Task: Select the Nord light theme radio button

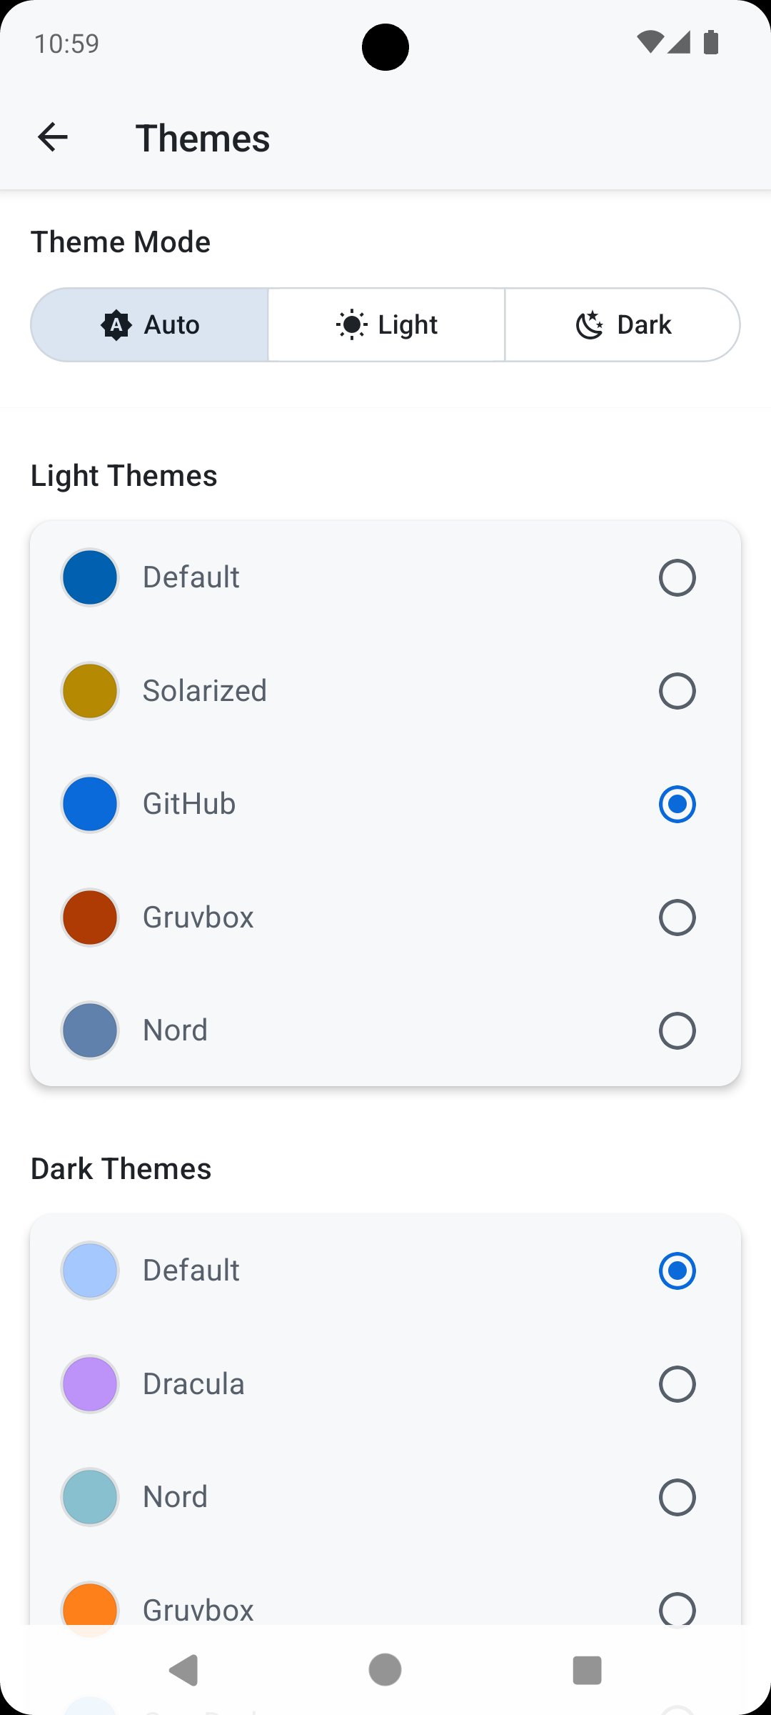Action: pos(677,1030)
